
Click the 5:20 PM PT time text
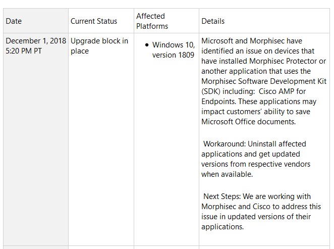pyautogui.click(x=24, y=51)
